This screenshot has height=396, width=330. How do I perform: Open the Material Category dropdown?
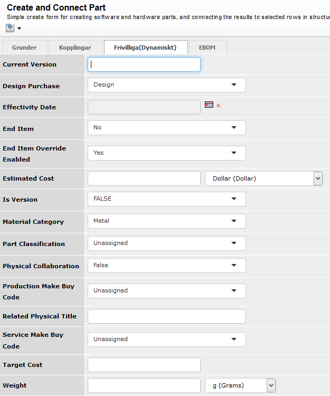pyautogui.click(x=166, y=221)
